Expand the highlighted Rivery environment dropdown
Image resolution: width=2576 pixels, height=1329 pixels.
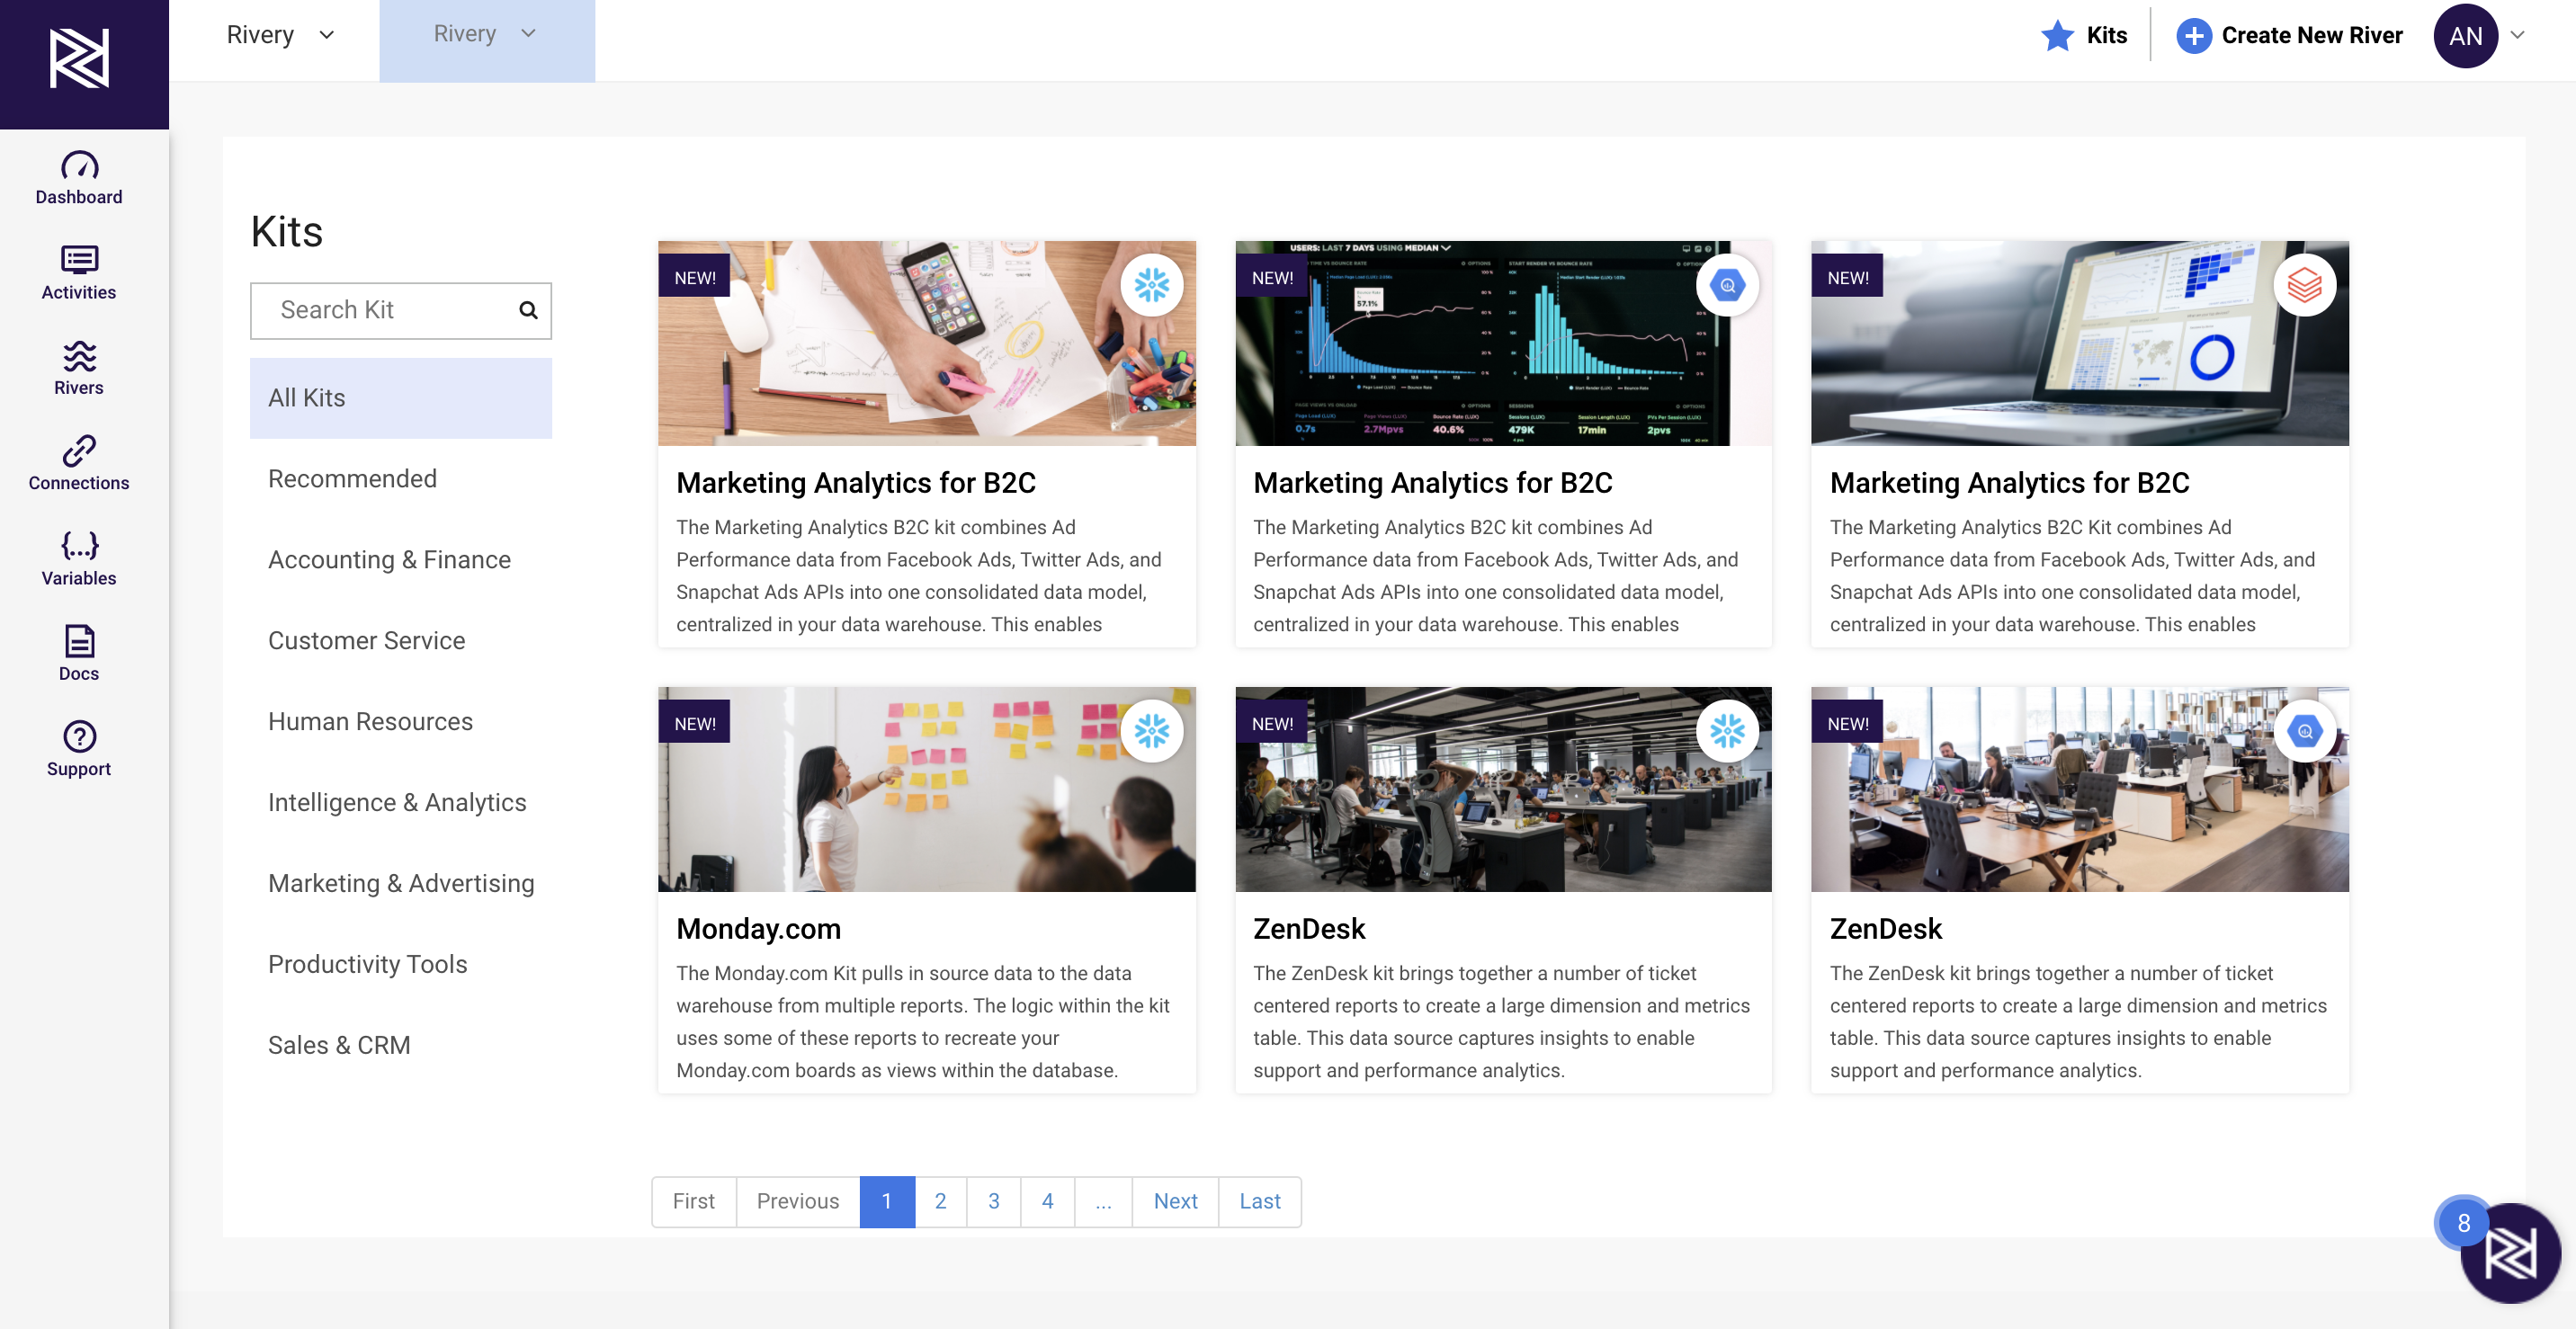click(486, 35)
